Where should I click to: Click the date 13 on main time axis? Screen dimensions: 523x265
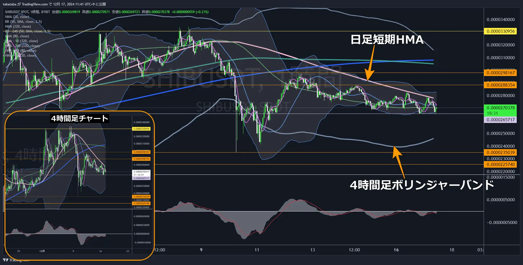click(312, 250)
